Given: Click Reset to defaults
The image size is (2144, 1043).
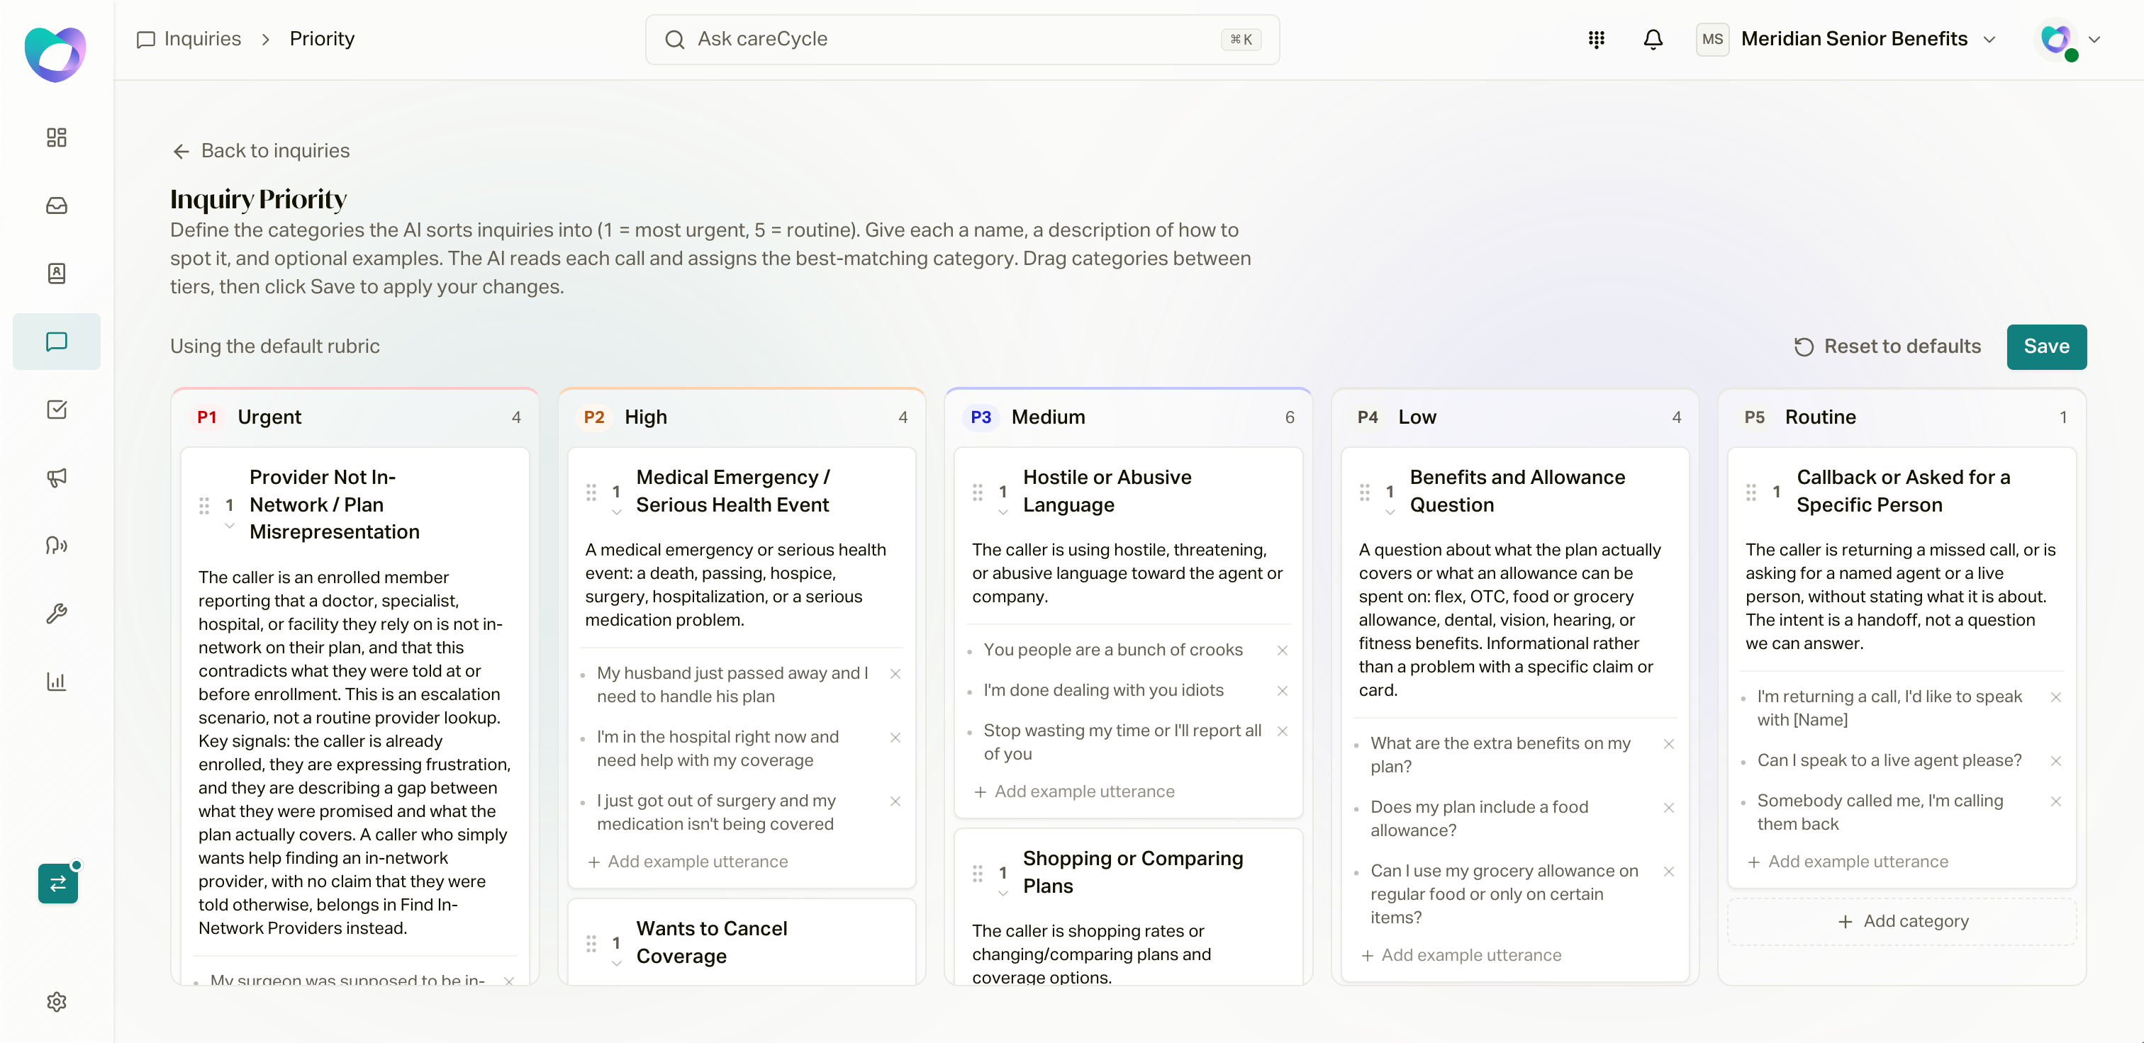Looking at the screenshot, I should [1887, 346].
